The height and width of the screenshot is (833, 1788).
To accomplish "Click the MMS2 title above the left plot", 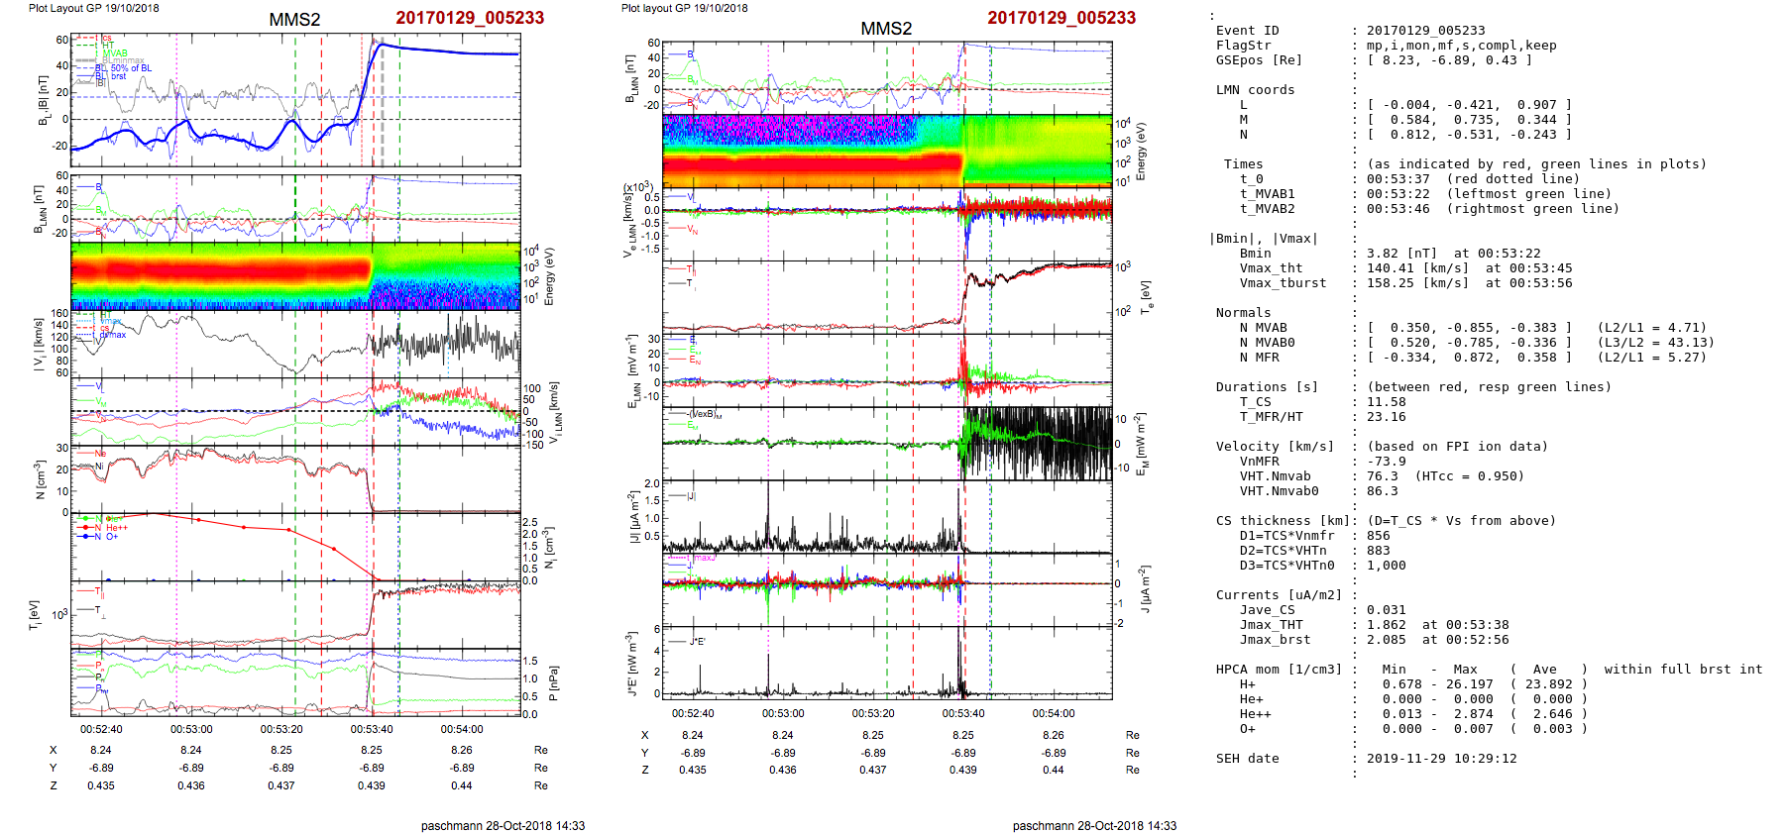I will [294, 20].
